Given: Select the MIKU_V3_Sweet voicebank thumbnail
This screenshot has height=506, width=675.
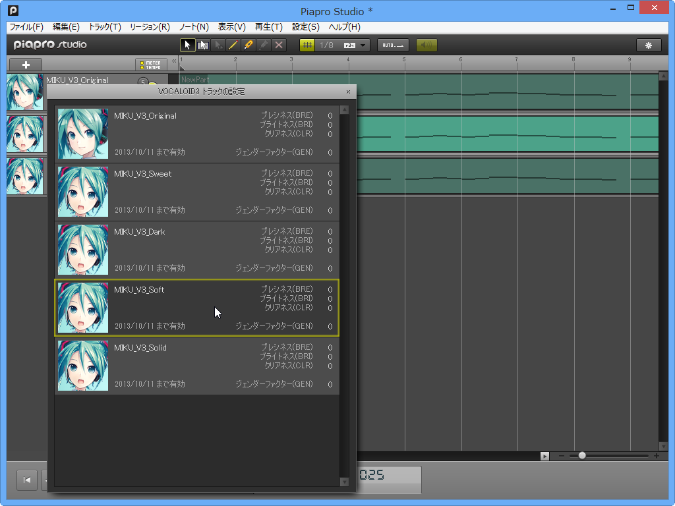Looking at the screenshot, I should pyautogui.click(x=83, y=192).
